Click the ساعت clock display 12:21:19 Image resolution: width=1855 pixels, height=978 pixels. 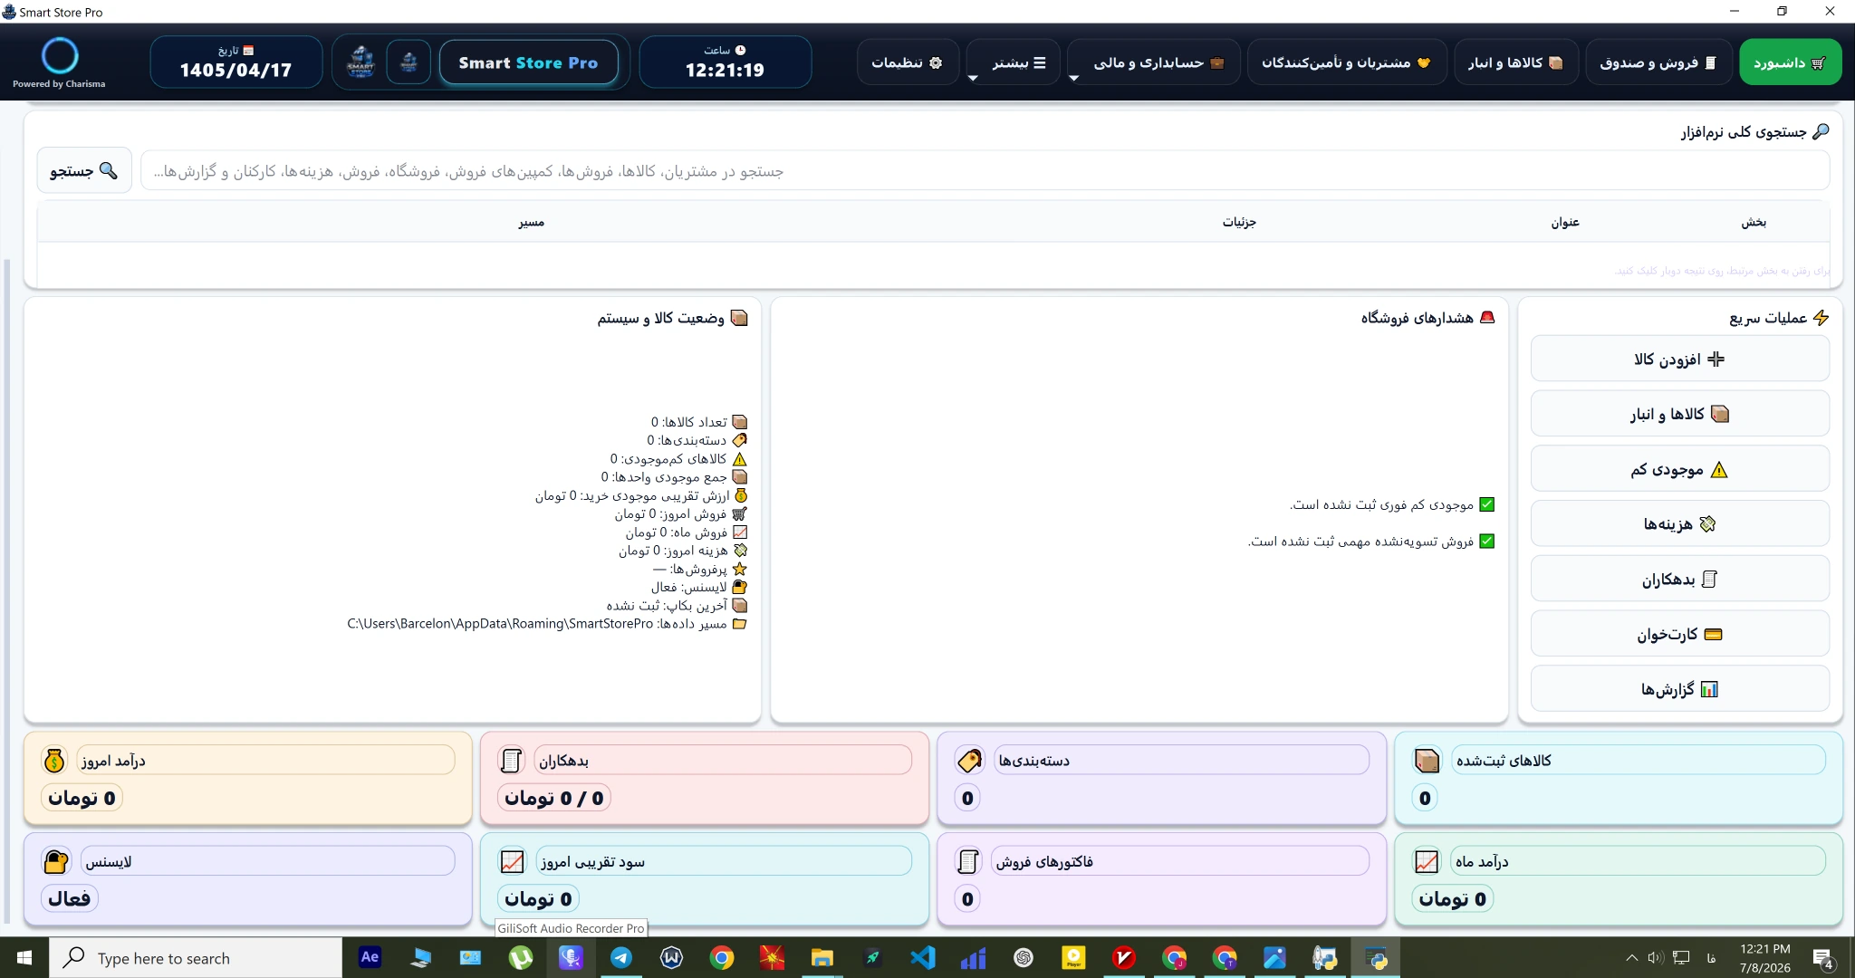[x=725, y=62]
